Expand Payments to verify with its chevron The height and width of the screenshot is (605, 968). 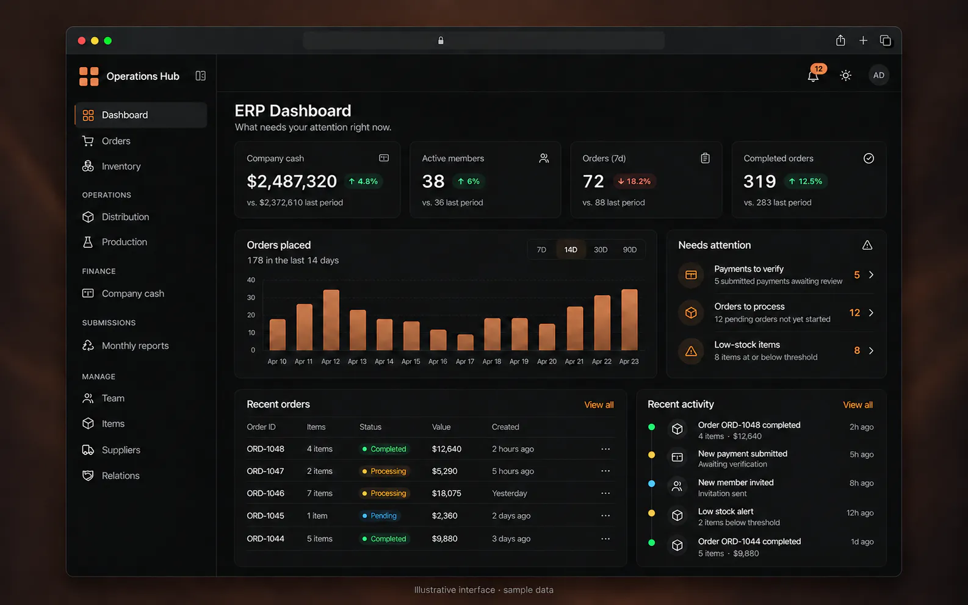871,275
